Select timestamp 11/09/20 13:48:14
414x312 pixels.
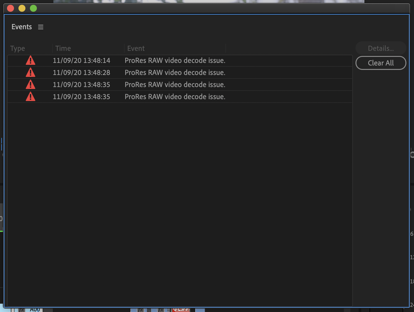point(81,60)
